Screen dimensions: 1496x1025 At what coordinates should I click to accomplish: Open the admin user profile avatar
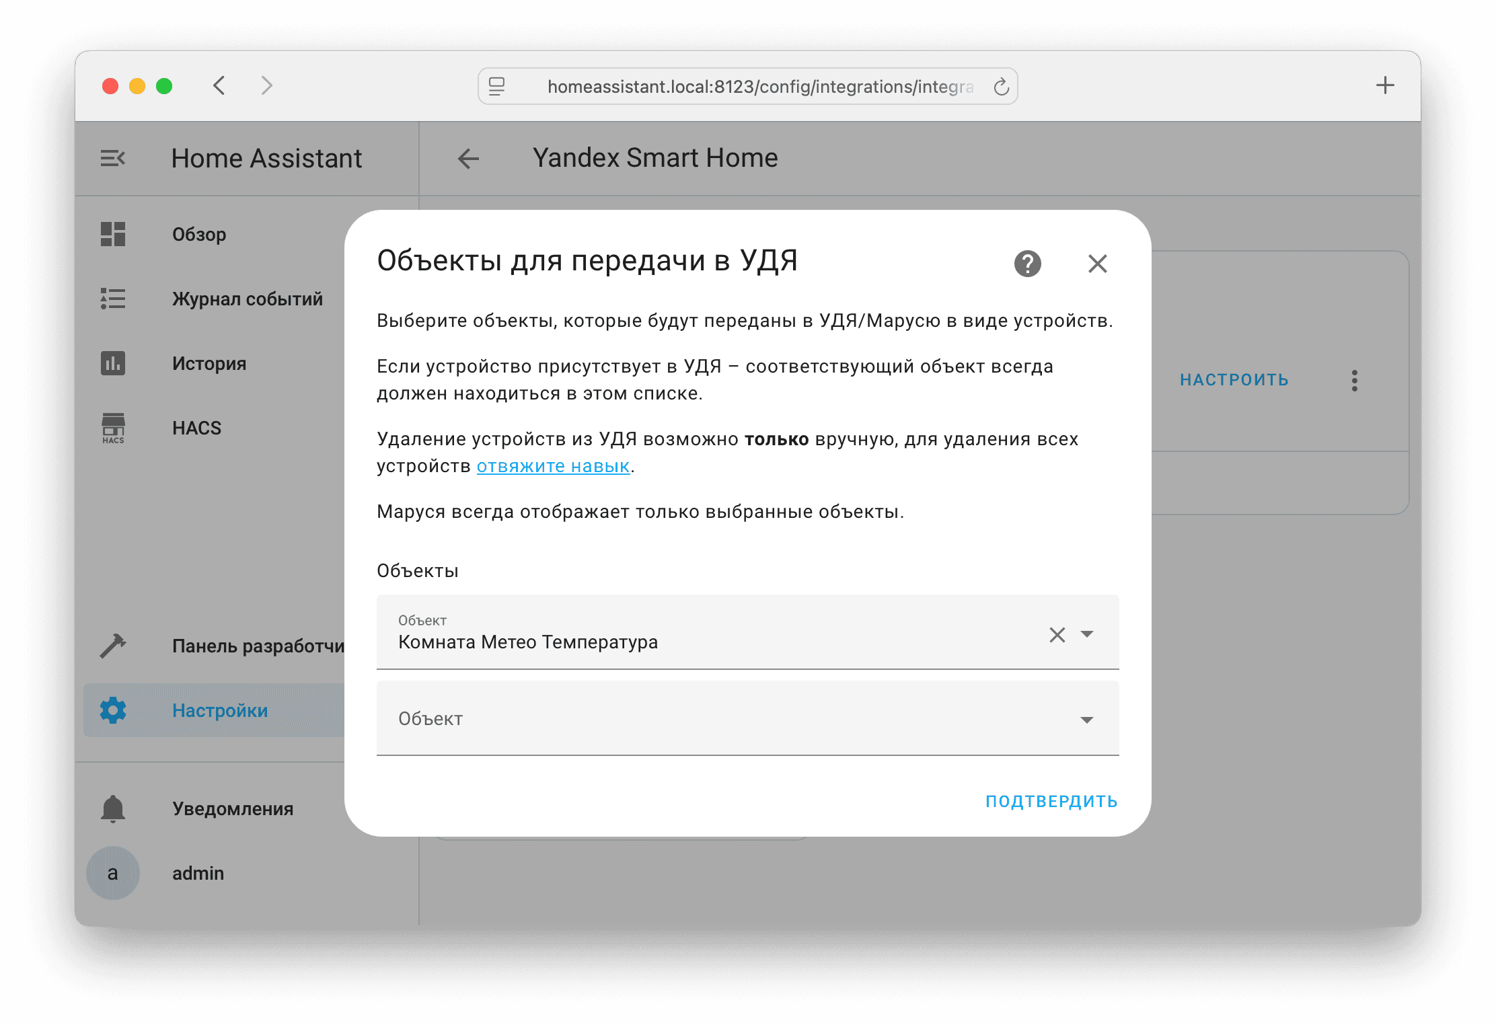click(113, 873)
